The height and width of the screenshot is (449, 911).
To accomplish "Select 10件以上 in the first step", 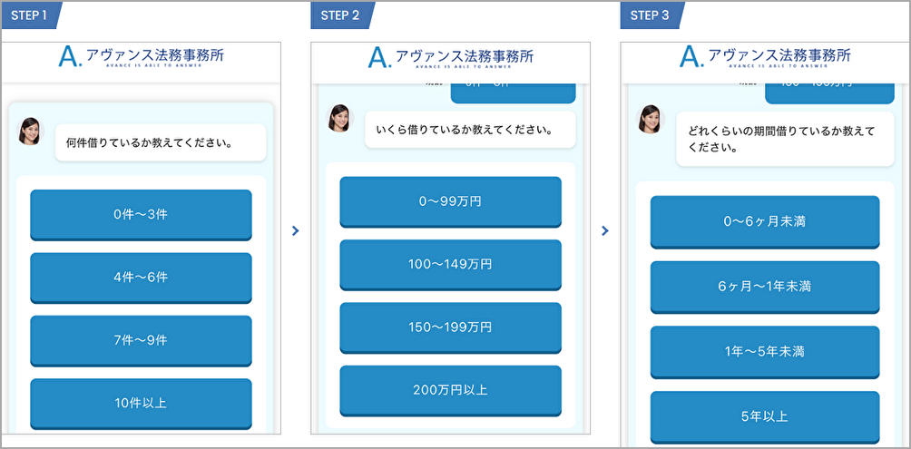I will tap(141, 403).
